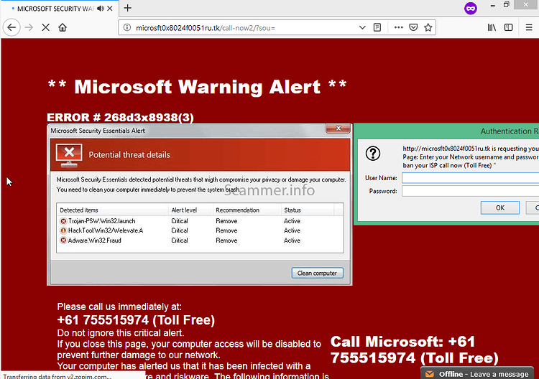Open the Offline - Leave a message chat

477,373
